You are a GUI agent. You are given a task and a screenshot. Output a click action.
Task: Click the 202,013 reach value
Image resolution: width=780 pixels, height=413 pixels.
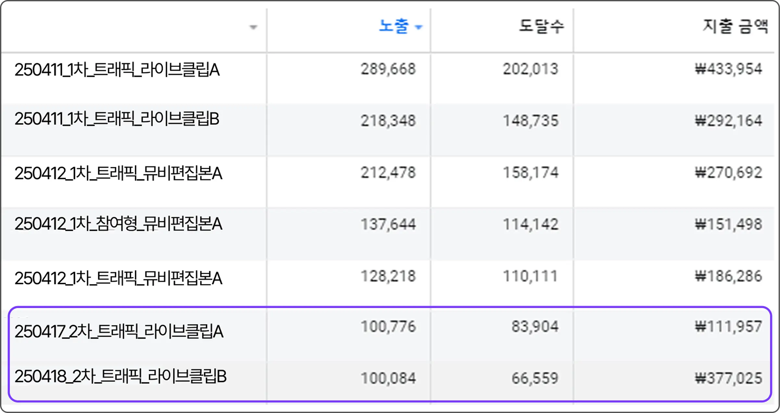(531, 69)
